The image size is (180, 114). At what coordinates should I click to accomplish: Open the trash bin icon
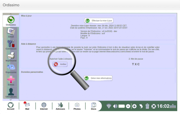(147, 106)
